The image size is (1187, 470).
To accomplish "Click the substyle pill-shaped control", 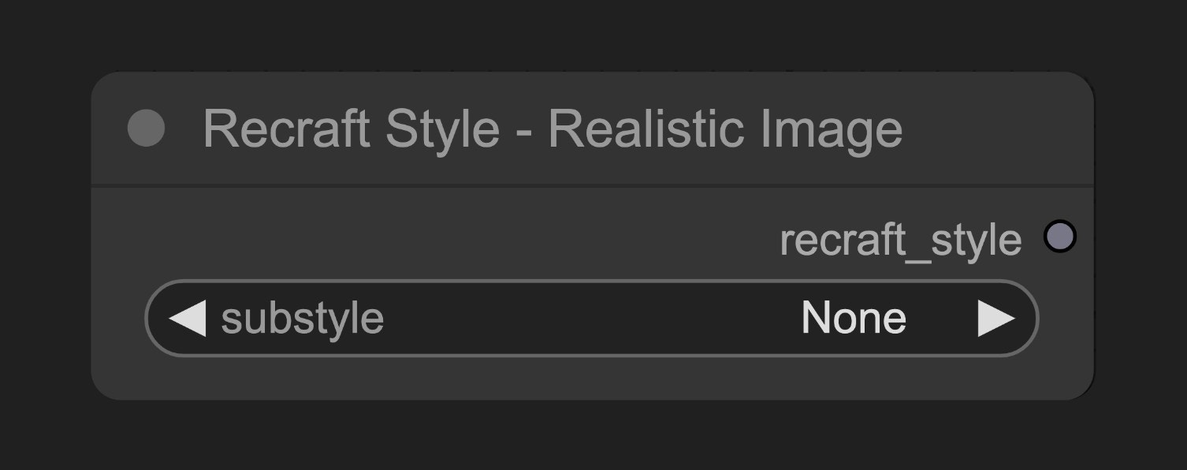I will [591, 317].
